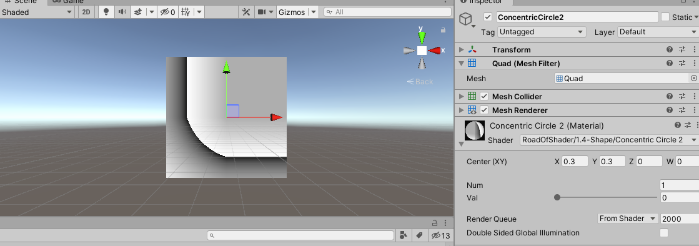
Task: Open the Gizmos menu
Action: 297,12
